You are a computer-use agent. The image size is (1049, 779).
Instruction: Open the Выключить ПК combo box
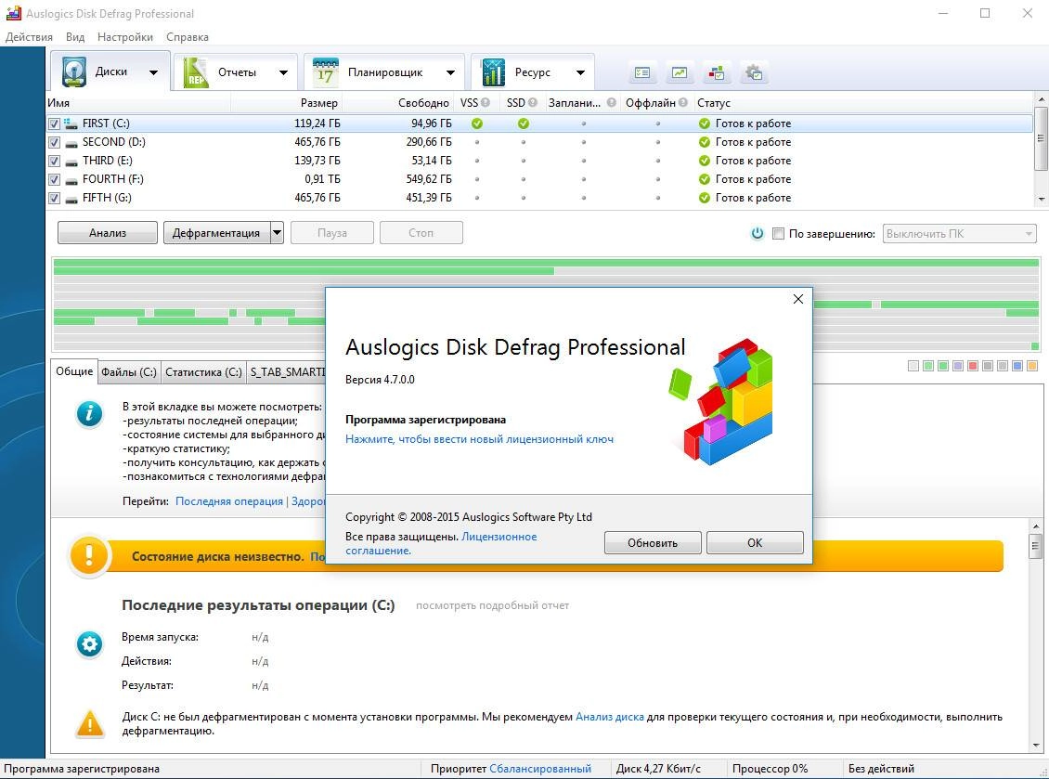(959, 234)
